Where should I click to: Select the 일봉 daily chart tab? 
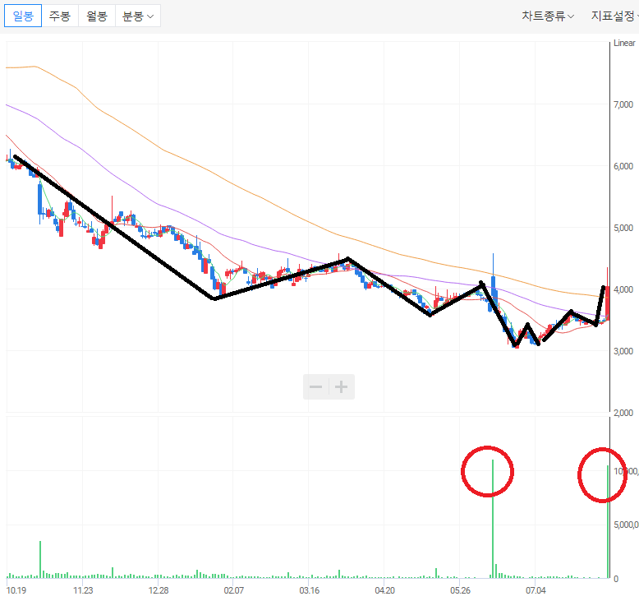[23, 16]
